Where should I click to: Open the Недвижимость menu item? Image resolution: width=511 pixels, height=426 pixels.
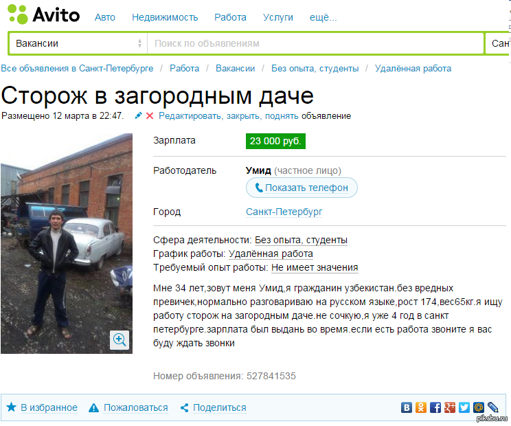165,17
